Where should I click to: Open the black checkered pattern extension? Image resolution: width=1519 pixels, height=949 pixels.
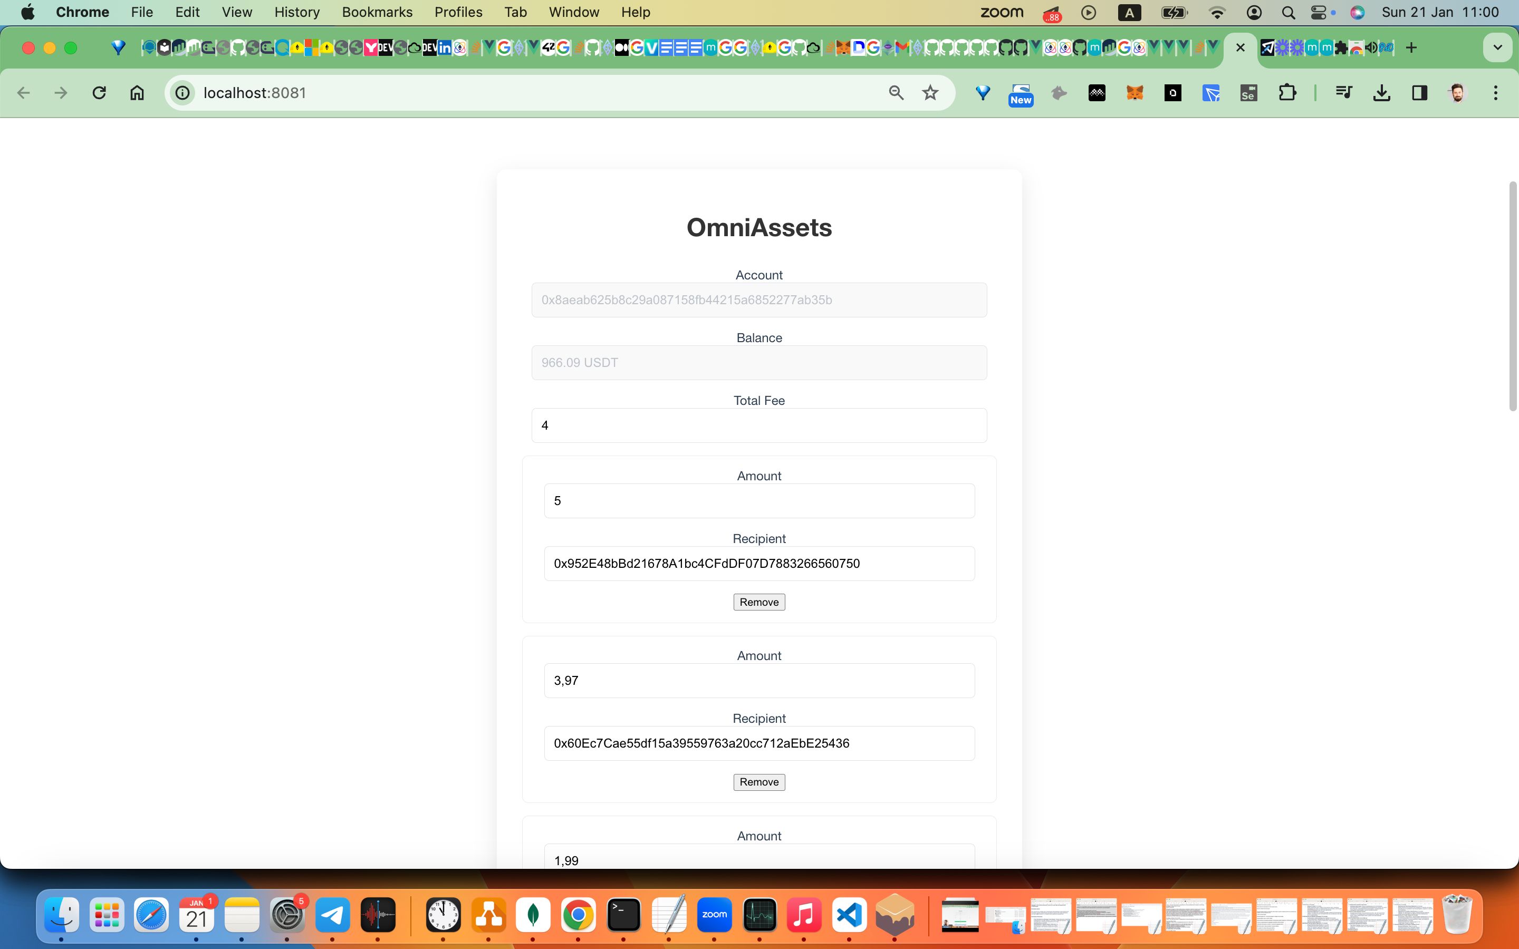1097,93
